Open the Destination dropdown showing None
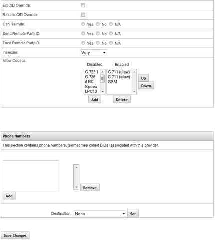Image resolution: width=215 pixels, height=240 pixels. coord(100,214)
